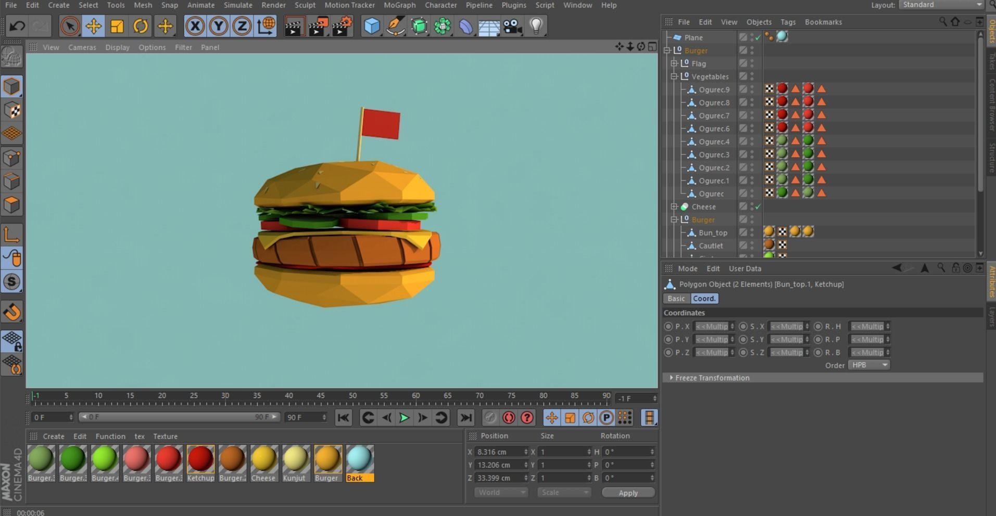Click the Record Active Objects button
This screenshot has height=516, width=996.
pyautogui.click(x=490, y=418)
